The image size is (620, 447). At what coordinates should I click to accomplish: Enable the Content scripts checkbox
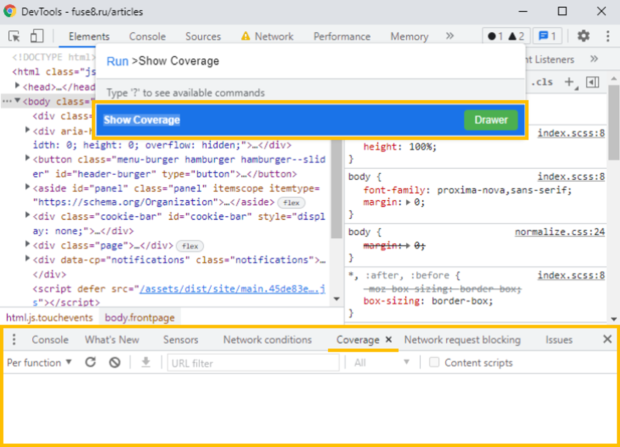click(x=434, y=362)
